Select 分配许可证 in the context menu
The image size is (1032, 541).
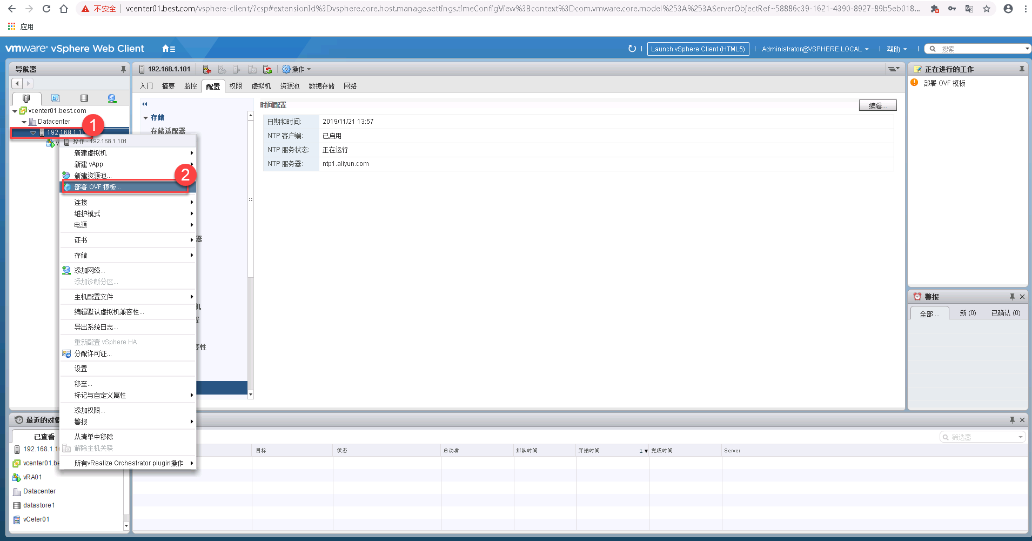128,353
